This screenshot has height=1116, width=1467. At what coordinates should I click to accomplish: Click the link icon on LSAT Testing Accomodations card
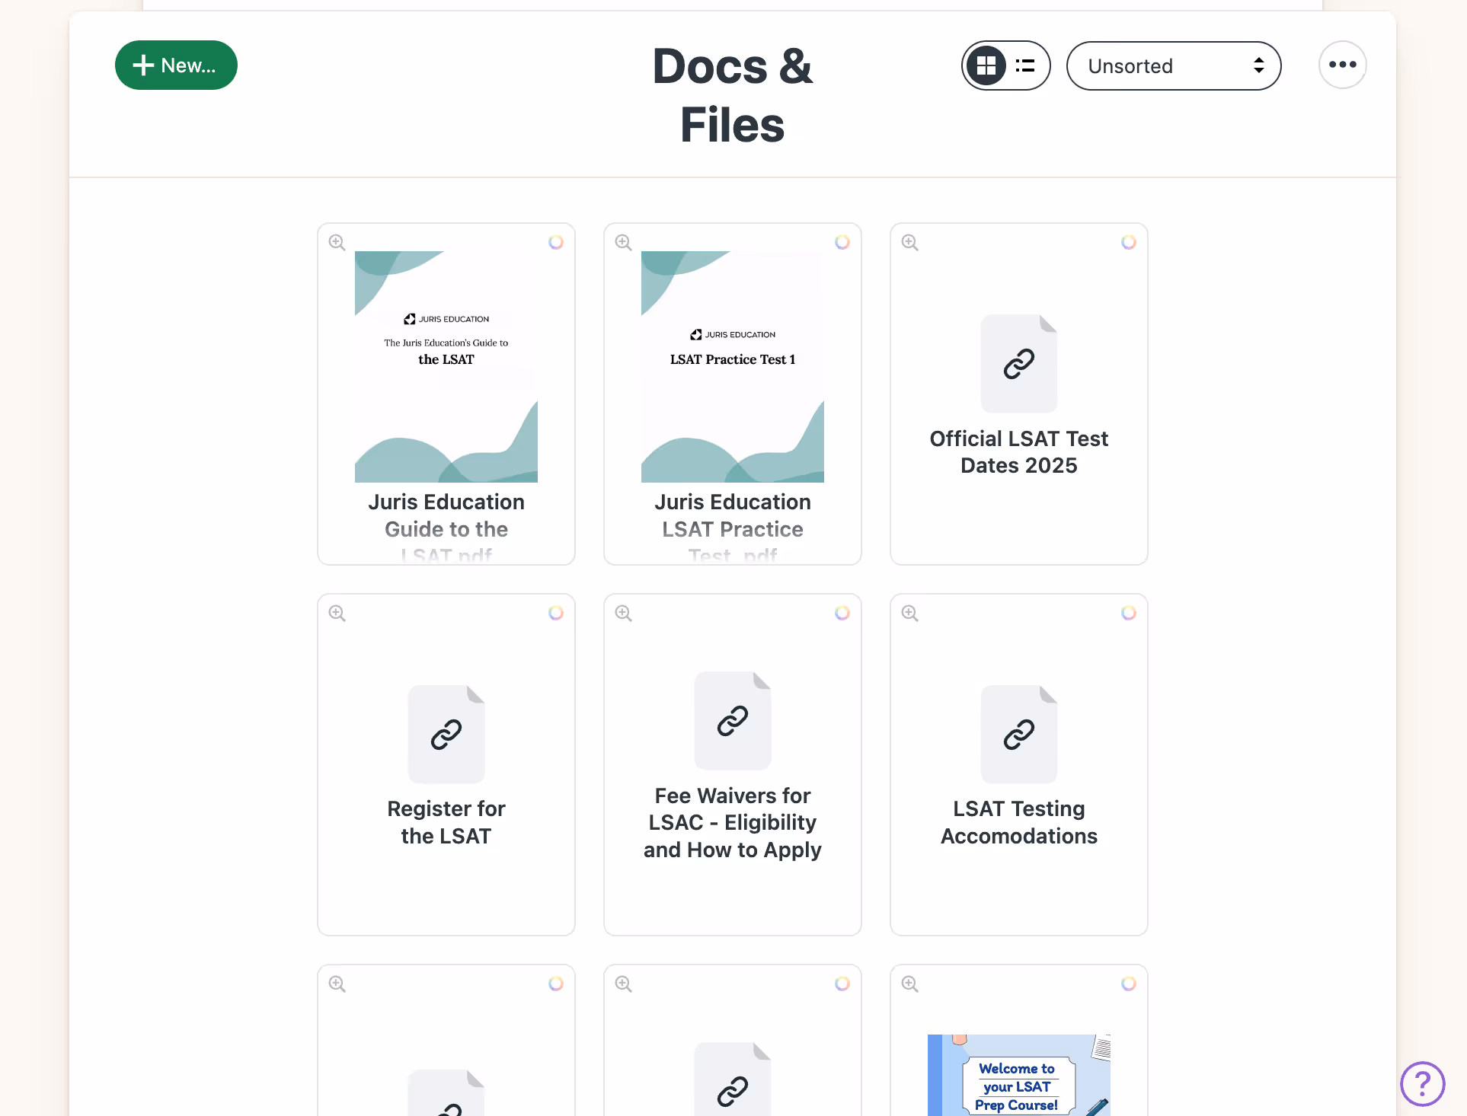[1018, 733]
